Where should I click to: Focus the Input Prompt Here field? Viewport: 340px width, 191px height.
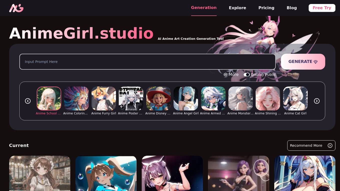pyautogui.click(x=147, y=62)
